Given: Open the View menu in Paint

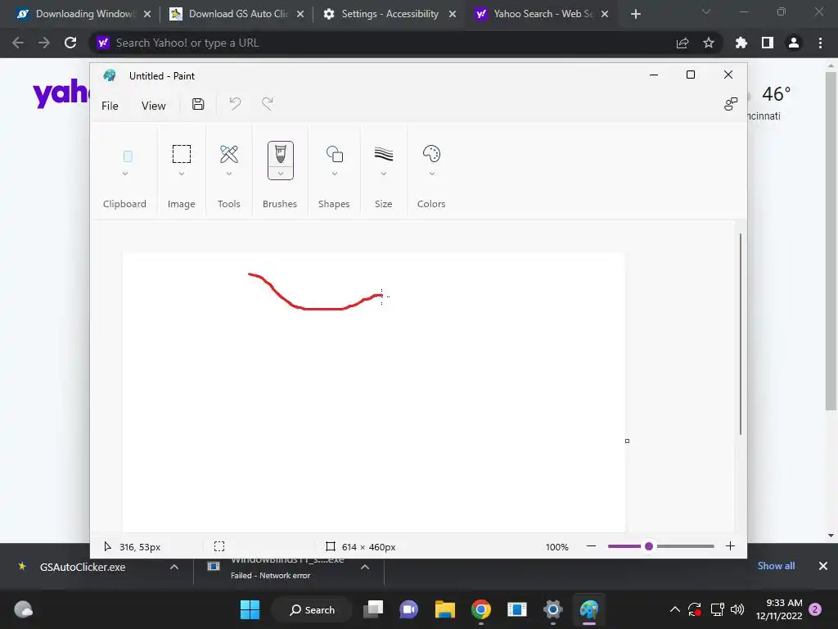Looking at the screenshot, I should (153, 106).
